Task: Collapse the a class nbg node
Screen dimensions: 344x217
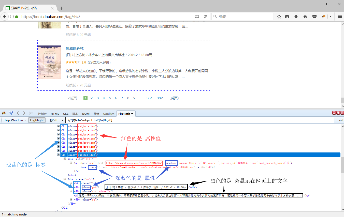Action: click(71, 163)
